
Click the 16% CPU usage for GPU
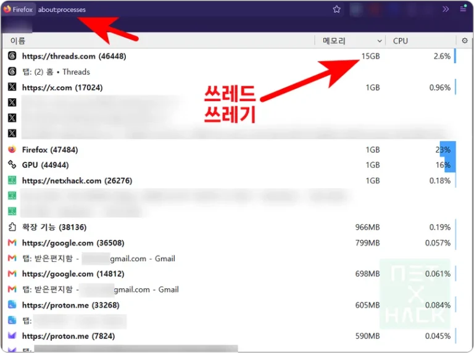click(x=443, y=165)
